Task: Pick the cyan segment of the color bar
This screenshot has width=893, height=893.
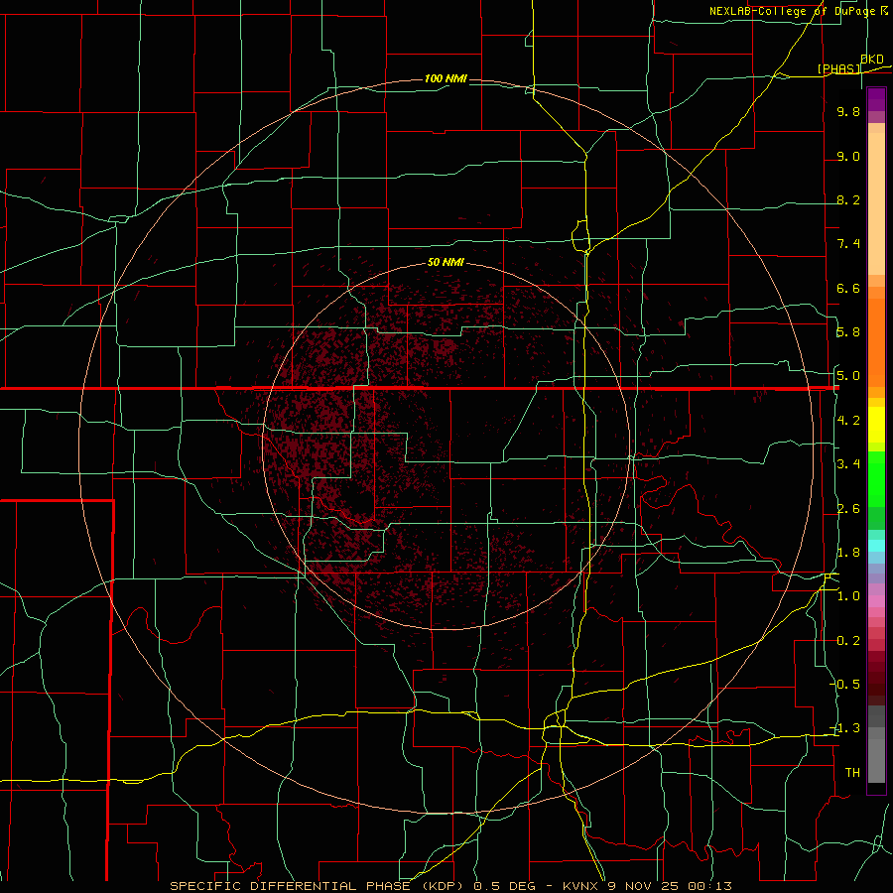Action: tap(876, 546)
